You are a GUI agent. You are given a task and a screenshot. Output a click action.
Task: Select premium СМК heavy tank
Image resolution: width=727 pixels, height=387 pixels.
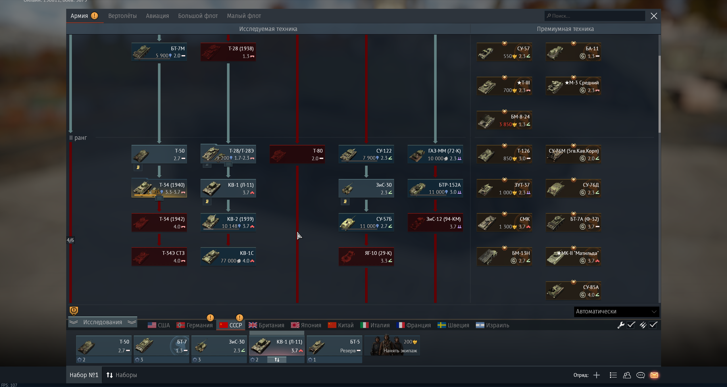point(504,222)
